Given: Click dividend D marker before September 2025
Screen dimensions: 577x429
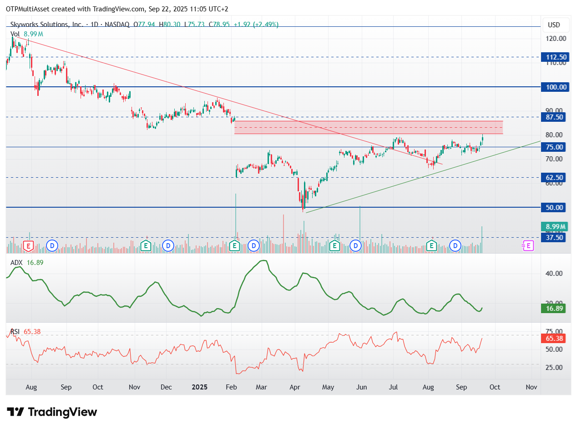Looking at the screenshot, I should (455, 246).
